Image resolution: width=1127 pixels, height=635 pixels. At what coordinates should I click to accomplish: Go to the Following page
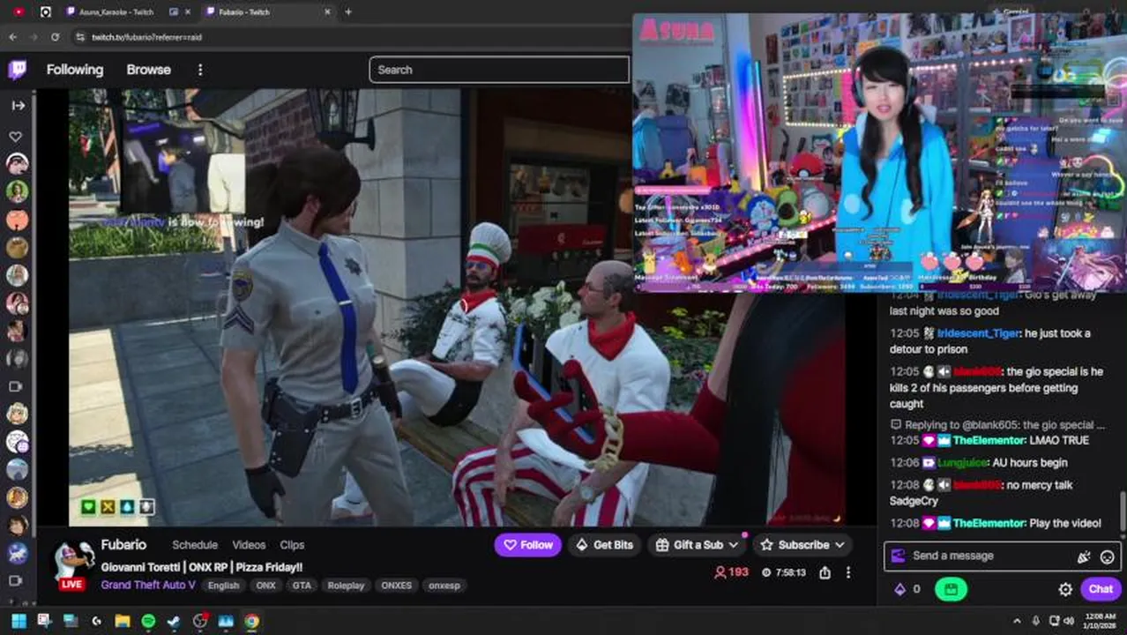pyautogui.click(x=75, y=70)
